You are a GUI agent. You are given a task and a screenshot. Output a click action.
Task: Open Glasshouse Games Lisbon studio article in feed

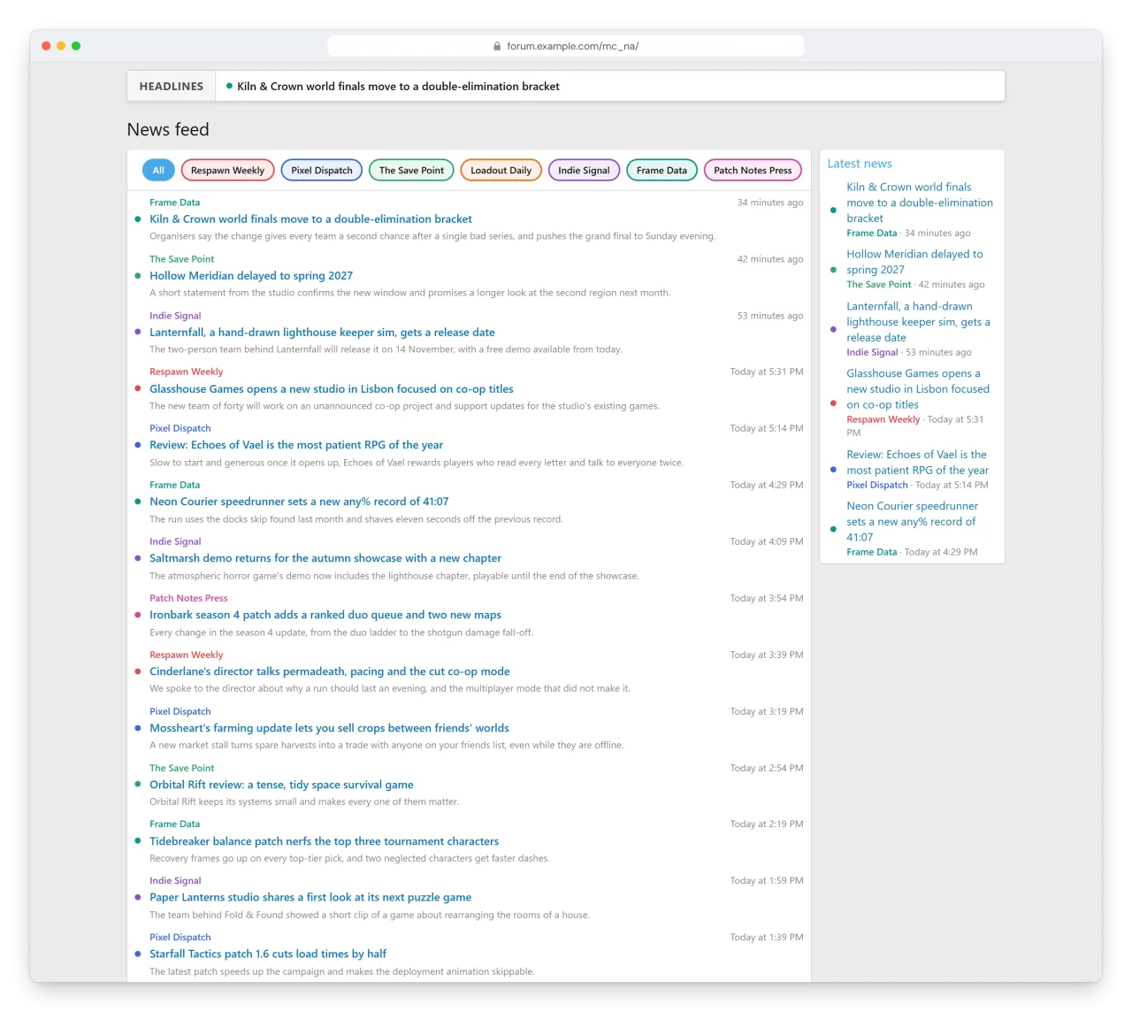[x=332, y=389]
